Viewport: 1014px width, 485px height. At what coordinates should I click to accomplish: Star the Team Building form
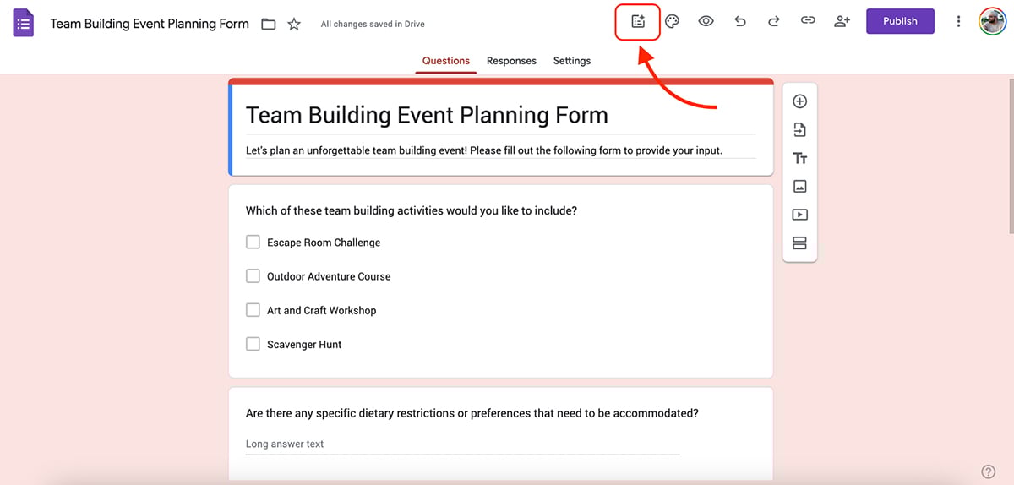point(294,24)
